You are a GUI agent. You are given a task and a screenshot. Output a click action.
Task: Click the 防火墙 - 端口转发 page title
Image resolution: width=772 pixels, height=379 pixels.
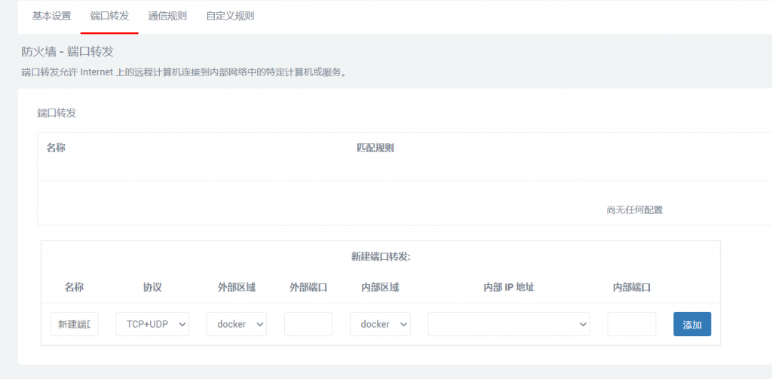click(x=68, y=51)
